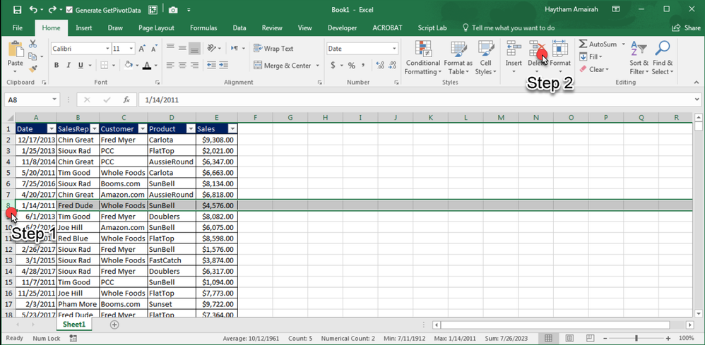Screen dimensions: 705x345
Task: Add a new sheet with plus icon
Action: pyautogui.click(x=114, y=325)
